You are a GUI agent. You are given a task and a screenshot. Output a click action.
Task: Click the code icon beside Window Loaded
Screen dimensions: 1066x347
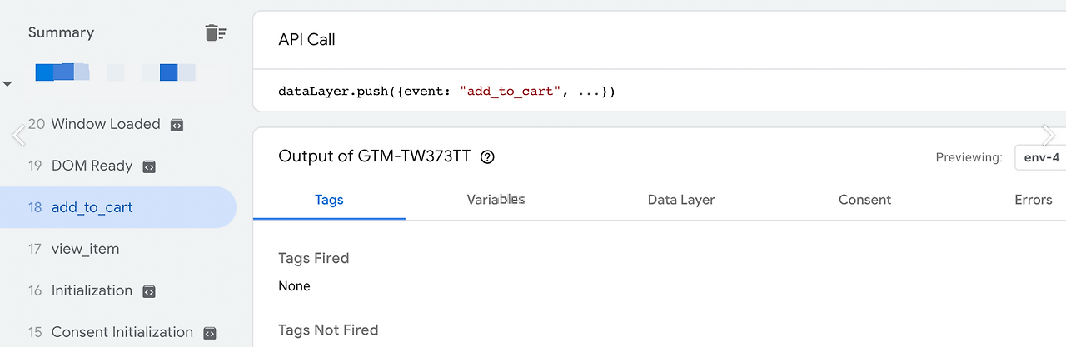coord(177,125)
